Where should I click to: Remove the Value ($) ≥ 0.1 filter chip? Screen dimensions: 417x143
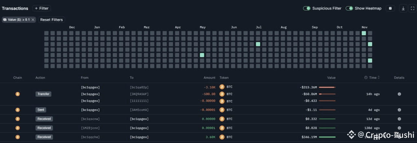pyautogui.click(x=33, y=20)
